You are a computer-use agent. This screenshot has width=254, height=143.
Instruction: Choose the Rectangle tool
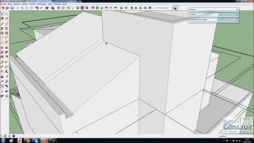tap(2, 29)
